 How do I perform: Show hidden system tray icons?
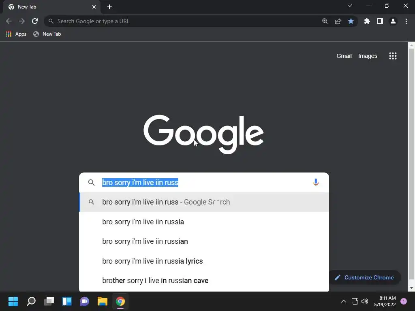tap(344, 301)
